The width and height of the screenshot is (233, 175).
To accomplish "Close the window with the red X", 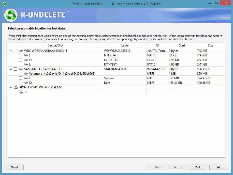I will (x=225, y=3).
